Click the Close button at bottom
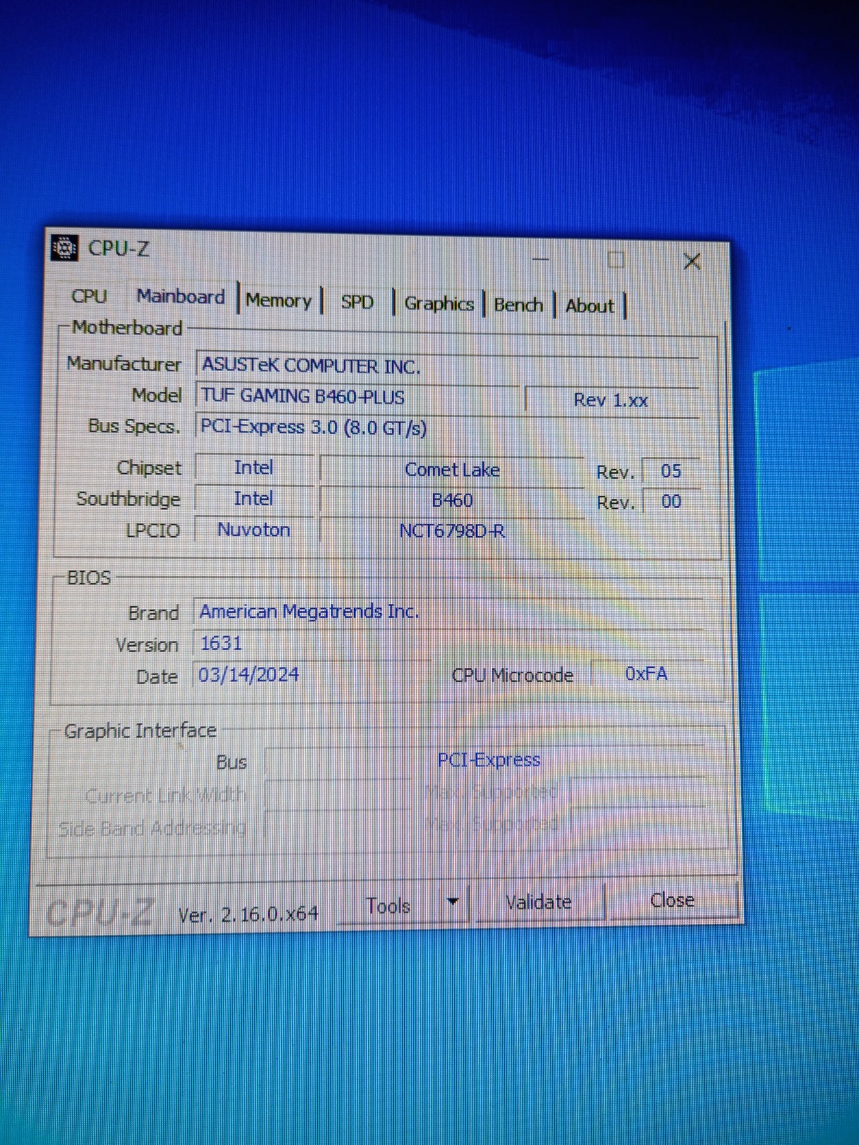This screenshot has height=1145, width=859. 672,900
